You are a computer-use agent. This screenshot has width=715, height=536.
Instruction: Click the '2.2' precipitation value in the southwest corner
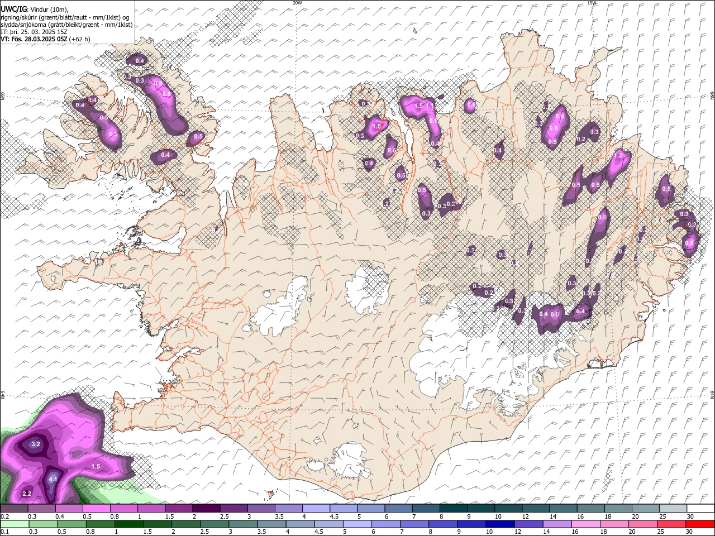26,494
